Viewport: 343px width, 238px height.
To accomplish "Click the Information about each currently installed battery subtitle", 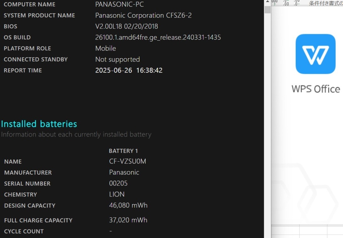I will click(x=76, y=134).
